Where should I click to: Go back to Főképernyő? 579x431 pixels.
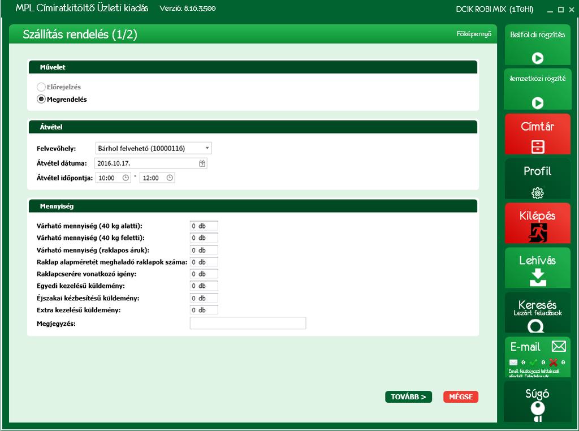[474, 34]
